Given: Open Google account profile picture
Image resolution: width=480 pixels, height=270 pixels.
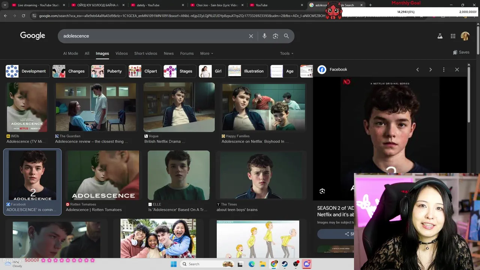Looking at the screenshot, I should click(x=465, y=36).
